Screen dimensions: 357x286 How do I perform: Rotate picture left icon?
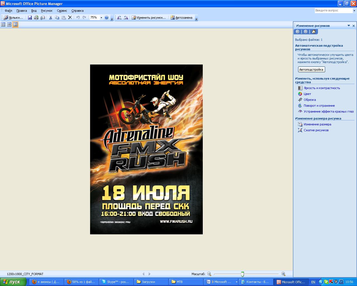click(x=119, y=18)
